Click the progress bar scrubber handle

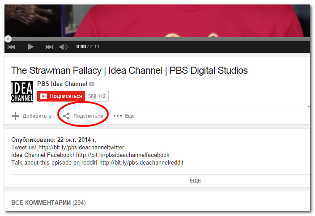click(x=8, y=39)
